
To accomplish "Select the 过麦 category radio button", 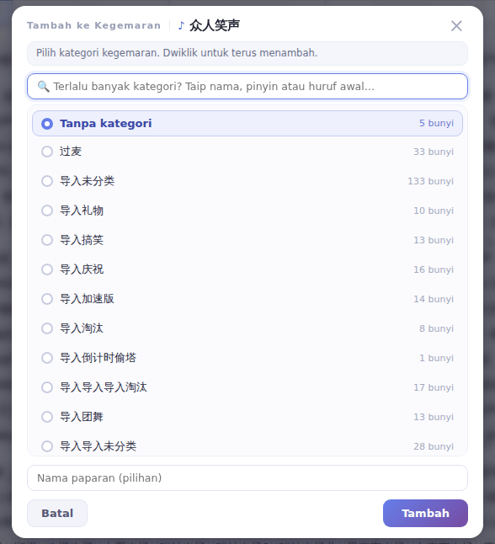I will pyautogui.click(x=47, y=152).
